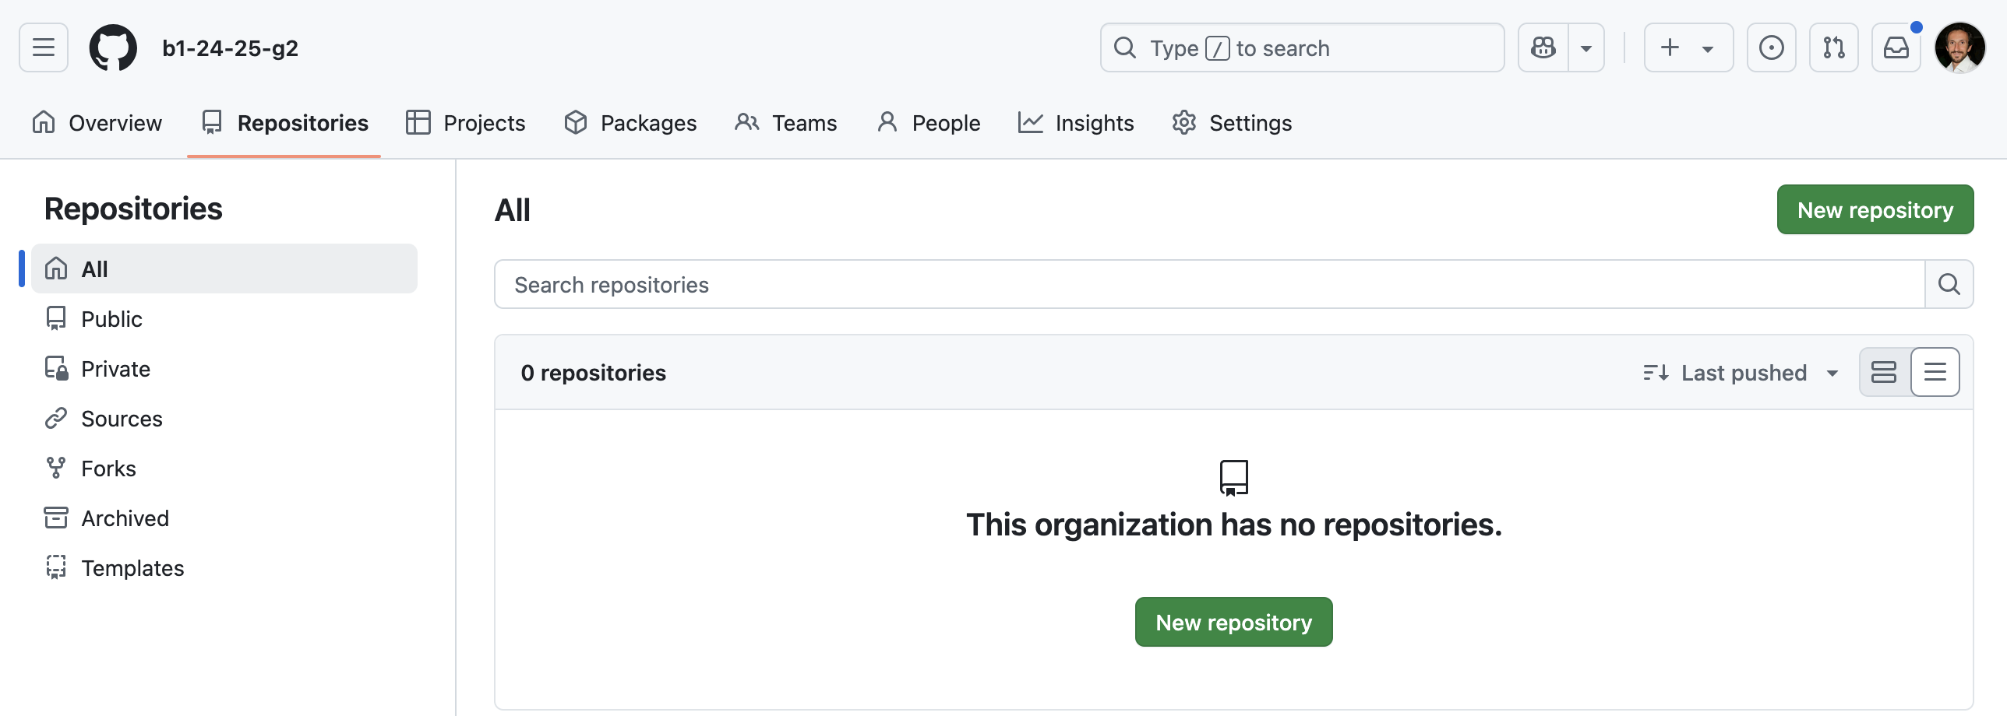Click the centered New repository button

coord(1233,623)
